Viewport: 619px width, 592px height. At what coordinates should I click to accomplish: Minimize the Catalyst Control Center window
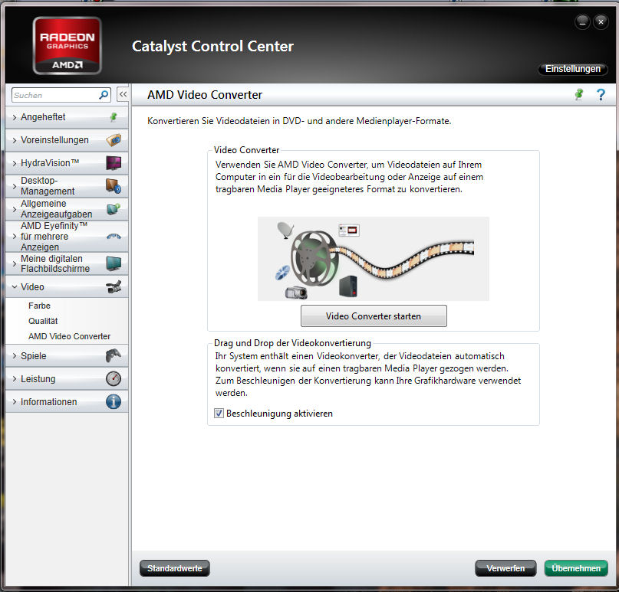[582, 22]
